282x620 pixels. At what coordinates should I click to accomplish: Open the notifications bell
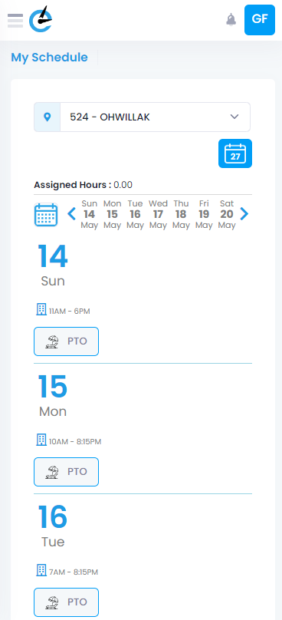231,19
